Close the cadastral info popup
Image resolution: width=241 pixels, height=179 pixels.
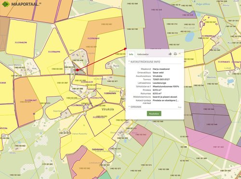click(180, 53)
